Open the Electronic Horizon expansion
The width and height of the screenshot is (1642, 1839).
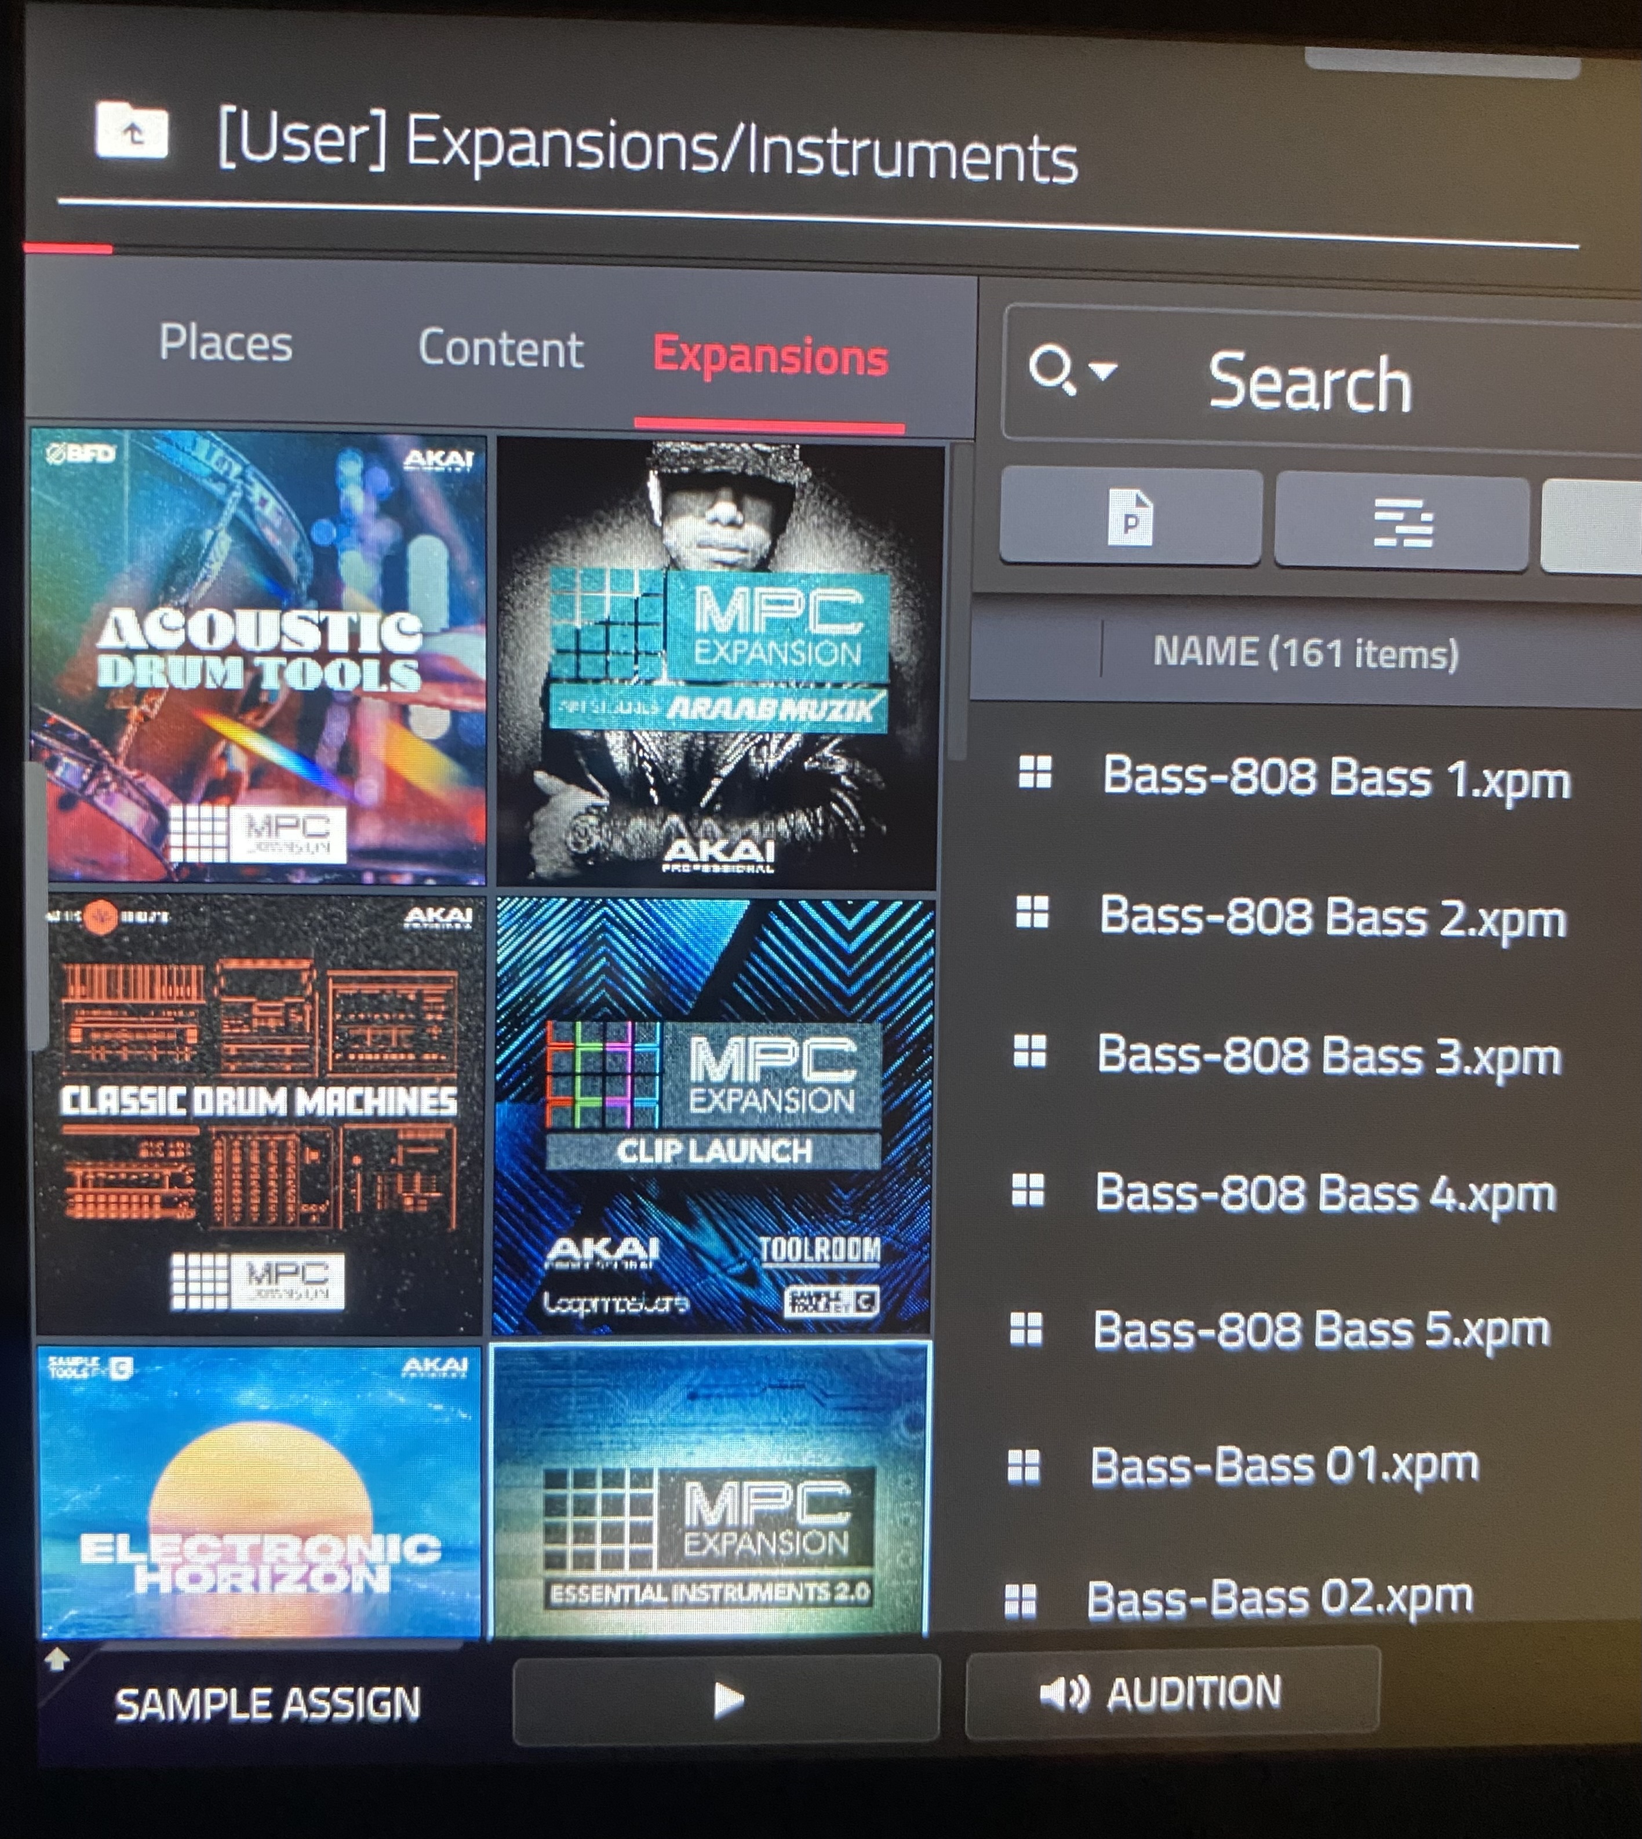coord(259,1492)
